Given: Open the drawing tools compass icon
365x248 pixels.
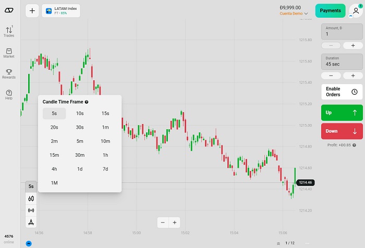Looking at the screenshot, I should pyautogui.click(x=31, y=222).
